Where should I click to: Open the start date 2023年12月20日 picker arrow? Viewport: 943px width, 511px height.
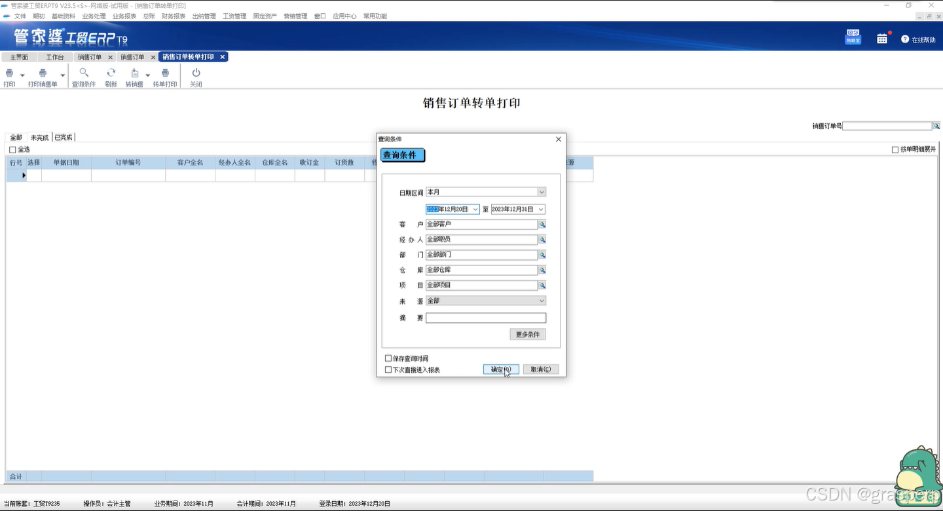click(475, 209)
